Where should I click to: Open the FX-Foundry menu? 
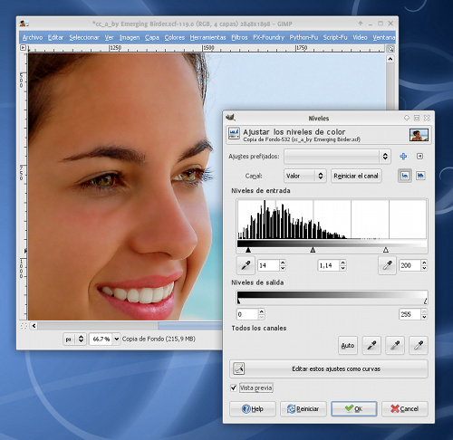[x=269, y=37]
